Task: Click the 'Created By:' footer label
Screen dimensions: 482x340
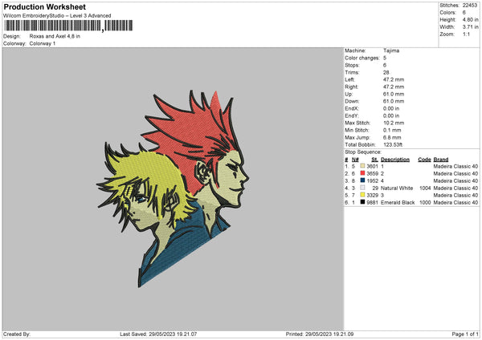Action: pyautogui.click(x=17, y=334)
